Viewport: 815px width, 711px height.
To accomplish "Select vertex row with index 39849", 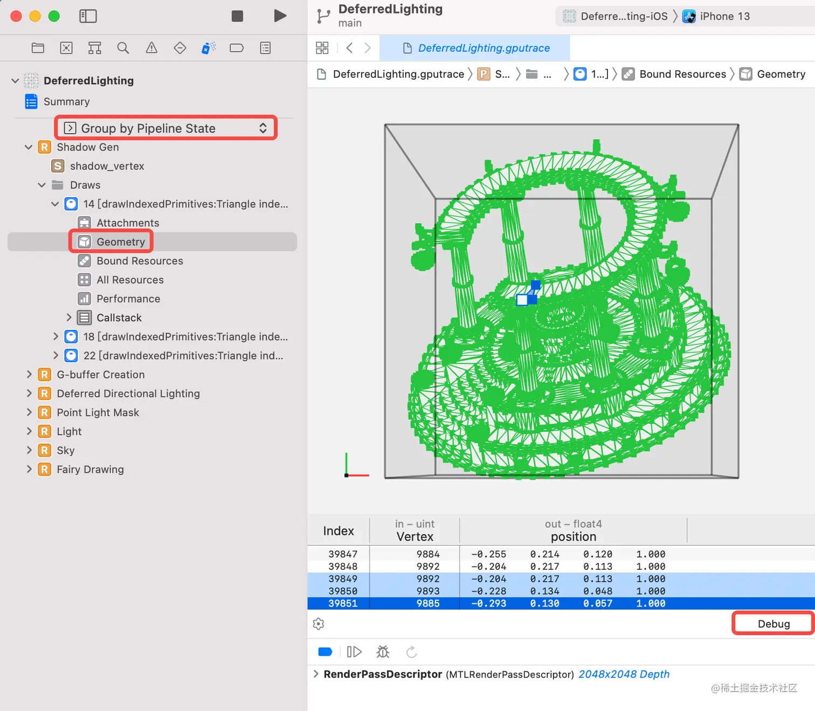I will [x=561, y=579].
